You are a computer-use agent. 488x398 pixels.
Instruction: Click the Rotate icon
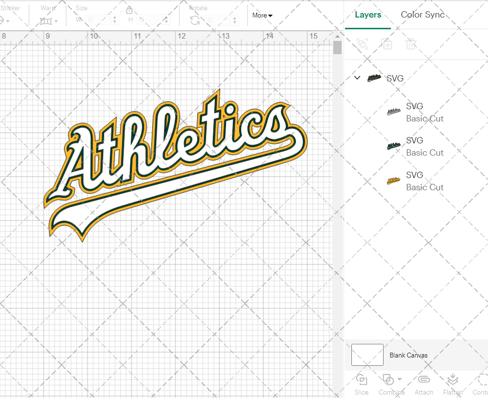coord(195,20)
